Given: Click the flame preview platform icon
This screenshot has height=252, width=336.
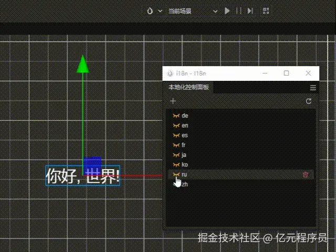Looking at the screenshot, I should (x=151, y=10).
